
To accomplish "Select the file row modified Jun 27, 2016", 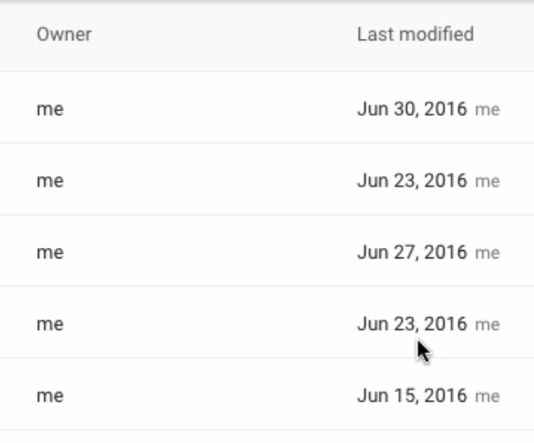I will (x=267, y=251).
